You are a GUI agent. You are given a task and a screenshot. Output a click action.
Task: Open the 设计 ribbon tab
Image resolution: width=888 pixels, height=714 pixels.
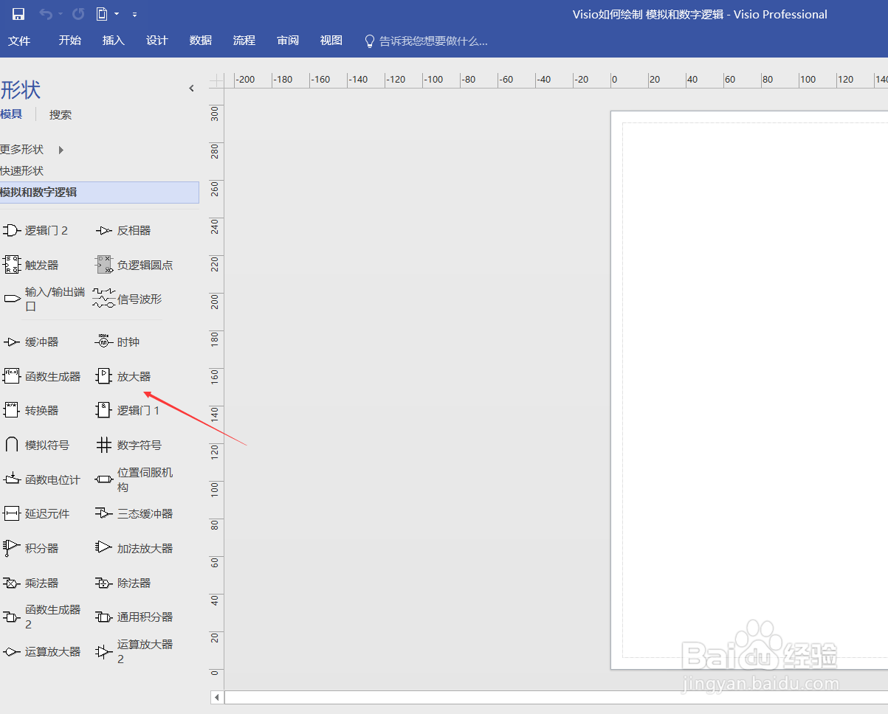click(157, 41)
